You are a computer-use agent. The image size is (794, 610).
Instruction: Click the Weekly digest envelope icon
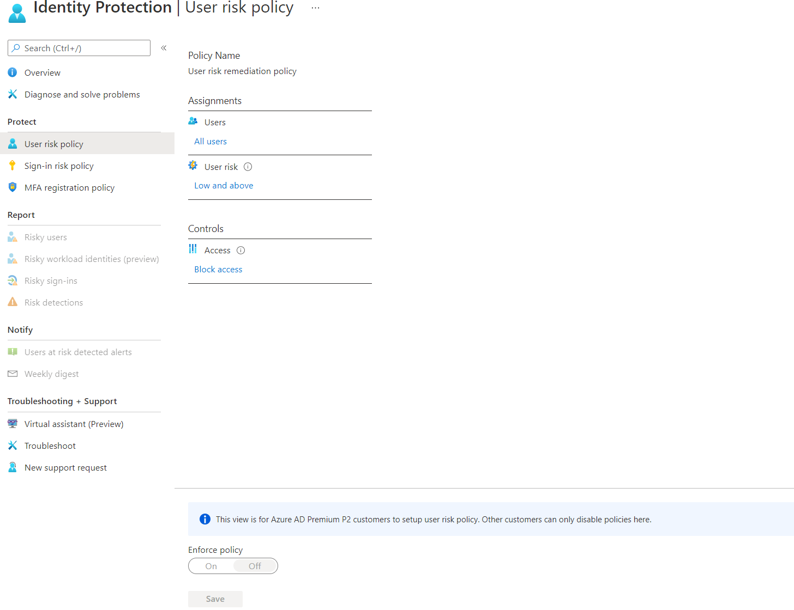[12, 373]
